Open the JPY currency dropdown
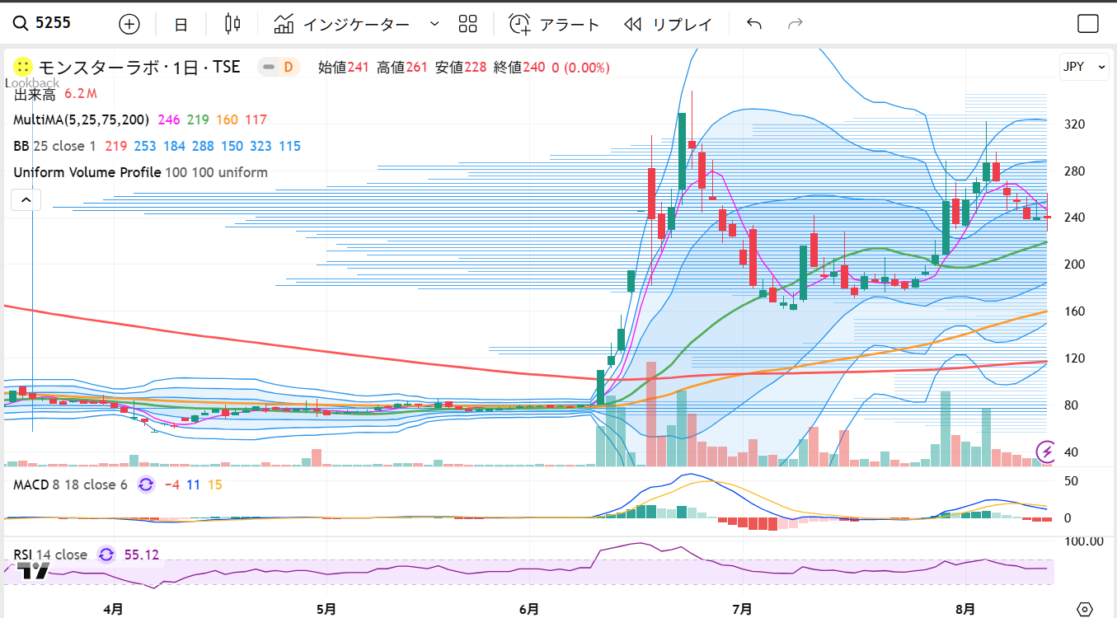 tap(1084, 68)
